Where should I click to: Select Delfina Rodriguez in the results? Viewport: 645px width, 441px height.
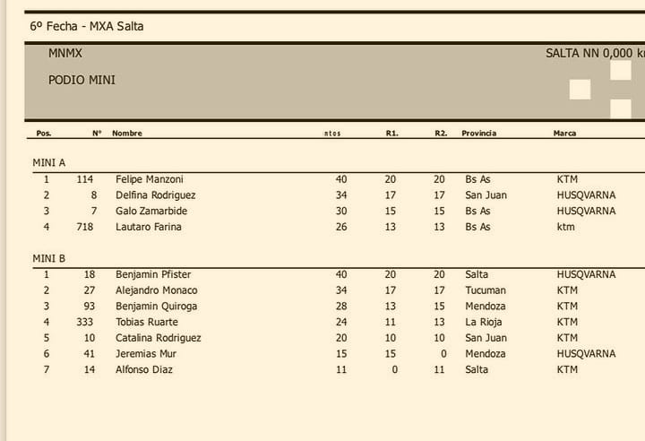pos(155,195)
